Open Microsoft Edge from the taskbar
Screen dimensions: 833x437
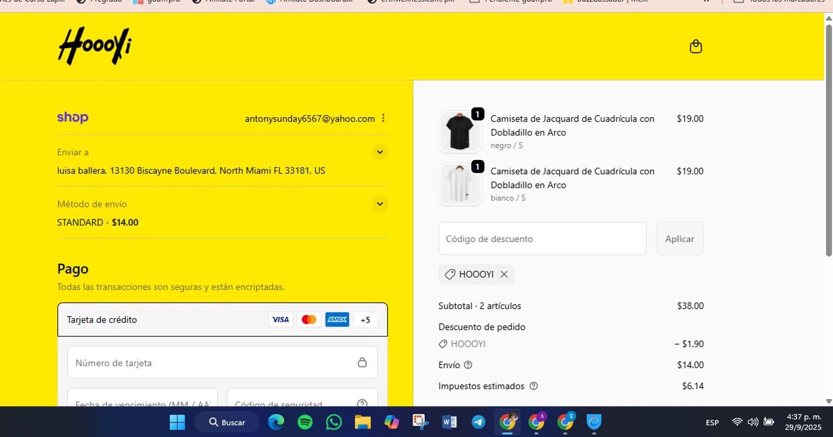point(276,423)
